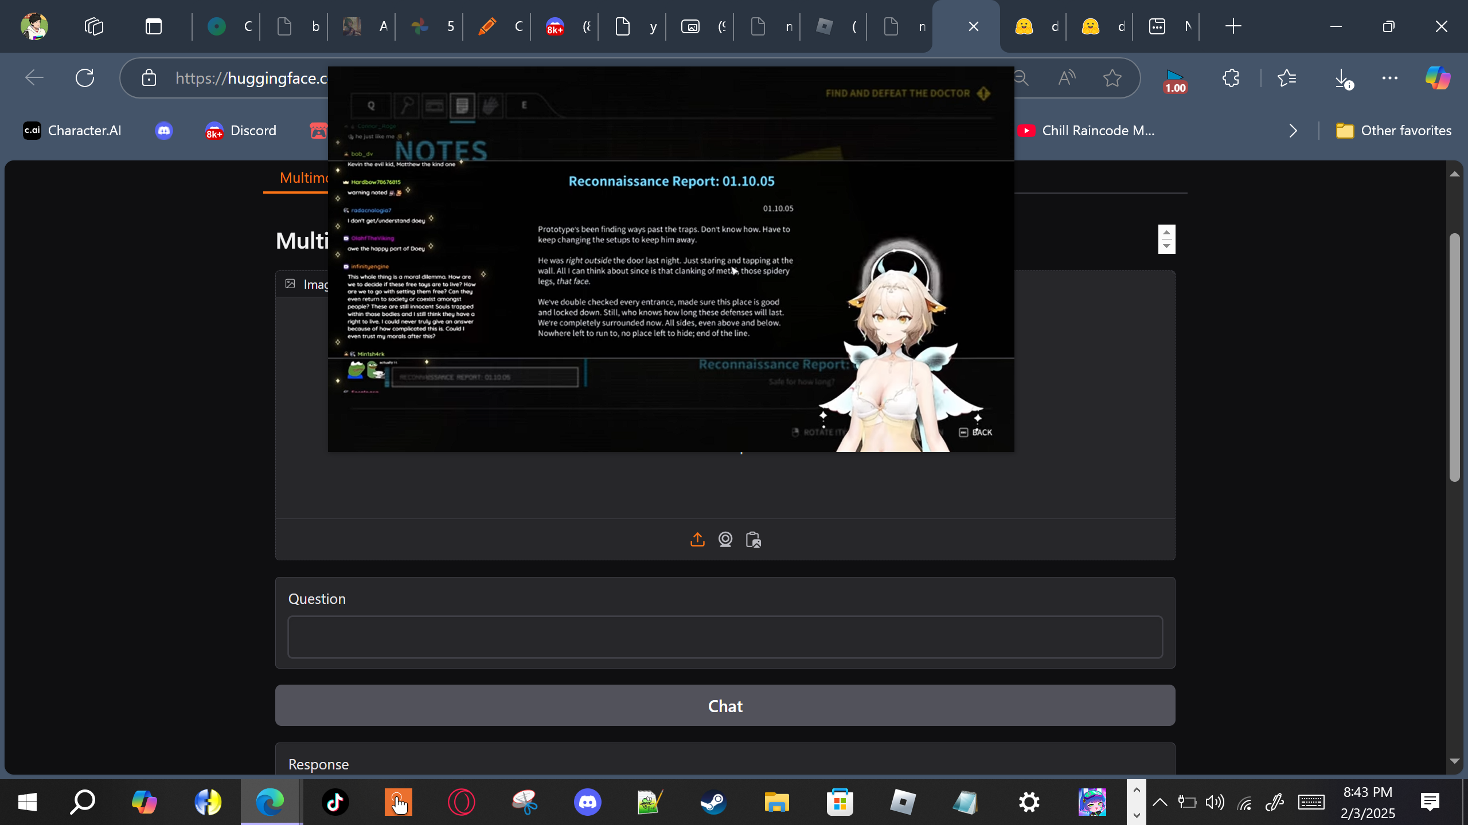Screen dimensions: 1468x825
Task: Close the active browser tab
Action: pyautogui.click(x=973, y=26)
